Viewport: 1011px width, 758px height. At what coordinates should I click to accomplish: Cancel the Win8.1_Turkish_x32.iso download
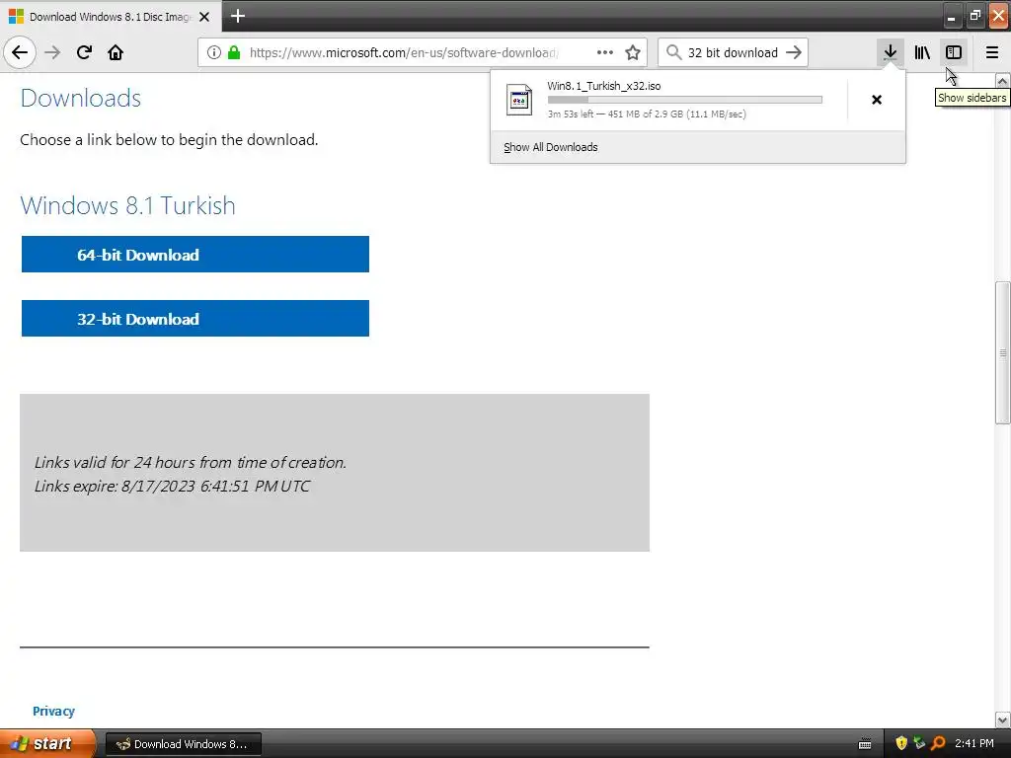pyautogui.click(x=877, y=100)
